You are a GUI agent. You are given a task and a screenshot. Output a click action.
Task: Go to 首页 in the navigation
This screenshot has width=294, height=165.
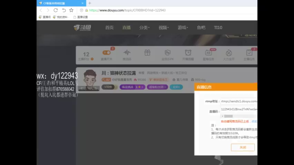(109, 28)
